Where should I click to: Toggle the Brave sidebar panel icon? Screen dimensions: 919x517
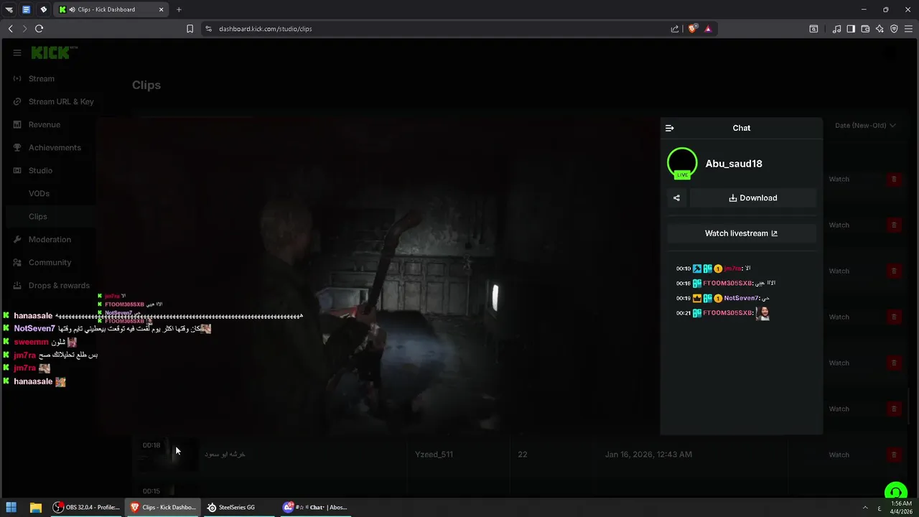(851, 29)
